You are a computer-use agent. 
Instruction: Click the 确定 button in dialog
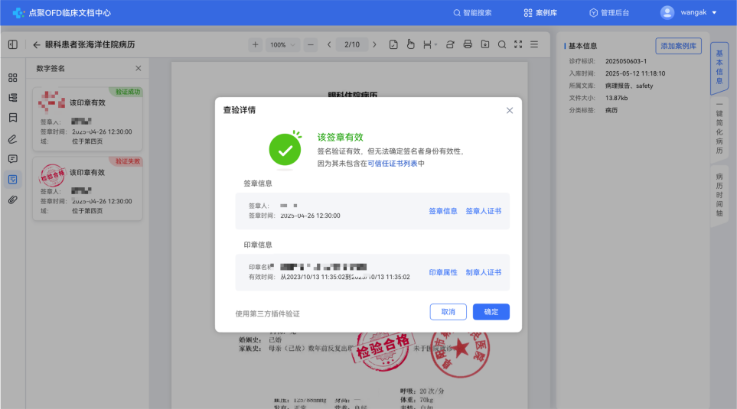[491, 312]
